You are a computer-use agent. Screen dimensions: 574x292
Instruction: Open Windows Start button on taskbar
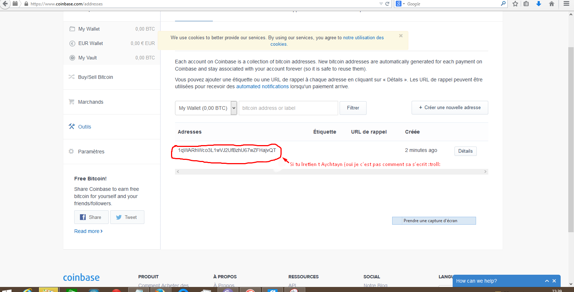pyautogui.click(x=6, y=290)
